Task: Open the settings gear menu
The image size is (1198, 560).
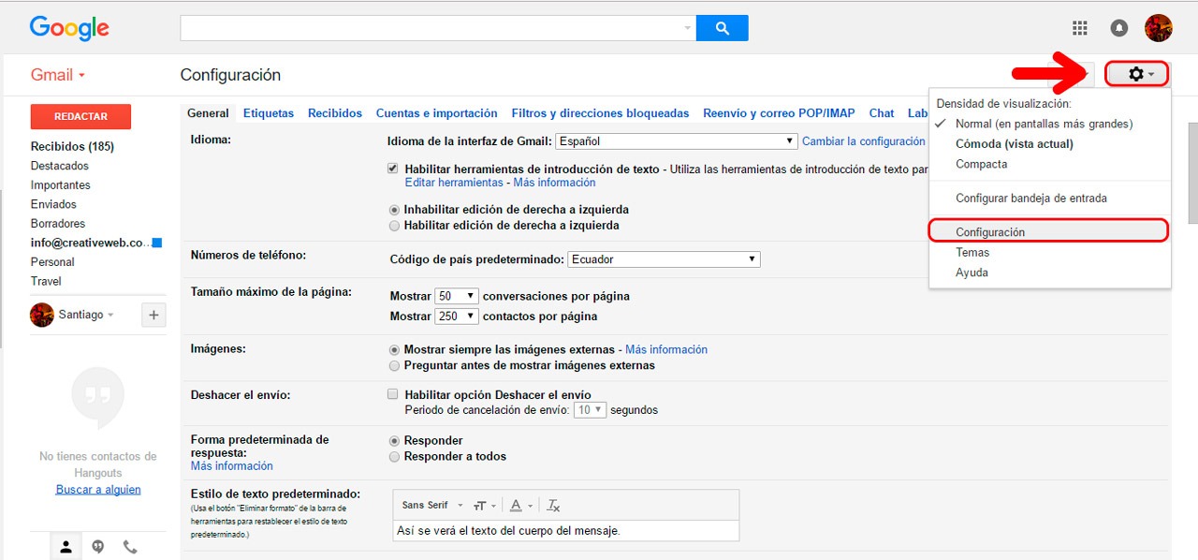Action: point(1136,74)
